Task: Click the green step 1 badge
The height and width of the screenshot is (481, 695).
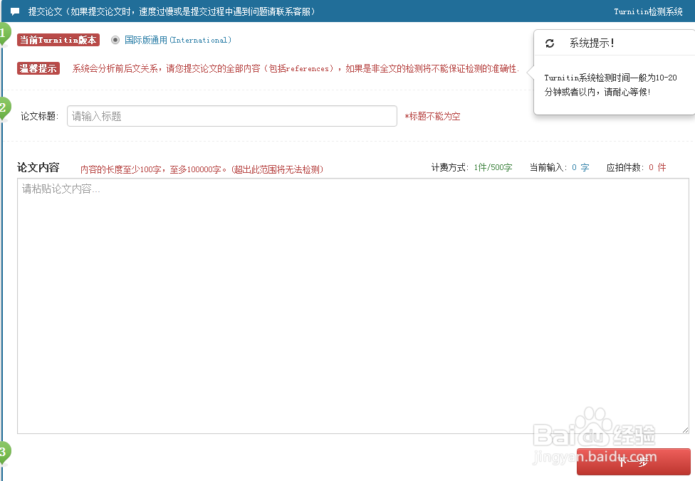Action: click(3, 32)
